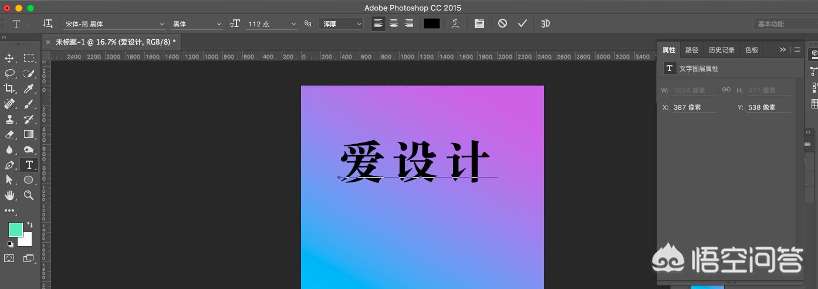The width and height of the screenshot is (818, 289).
Task: Switch to the 色板 panel tab
Action: pyautogui.click(x=752, y=50)
